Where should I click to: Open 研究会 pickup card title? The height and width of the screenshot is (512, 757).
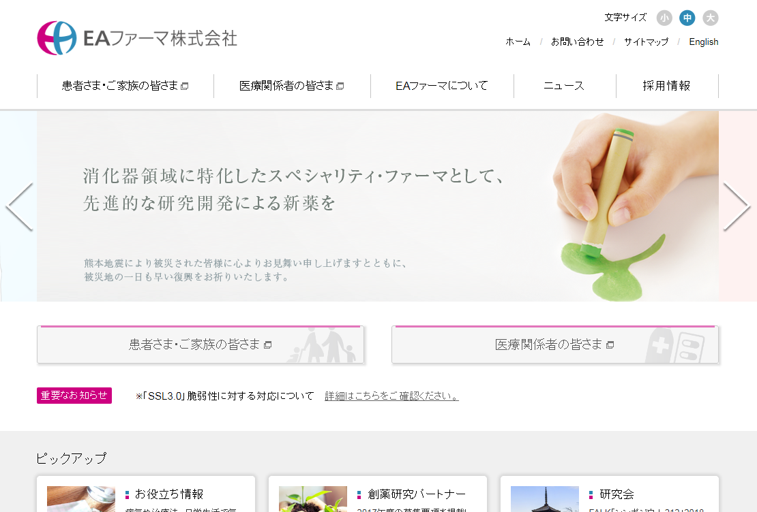[617, 494]
